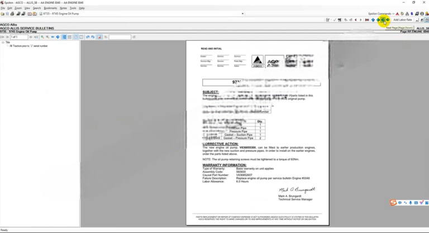The image size is (429, 233).
Task: Toggle the two-page side-by-side view button
Action: click(x=81, y=37)
